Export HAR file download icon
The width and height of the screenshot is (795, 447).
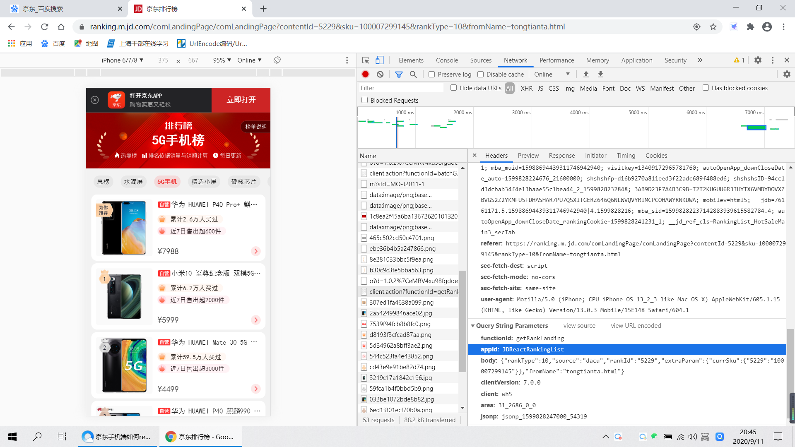pyautogui.click(x=600, y=74)
